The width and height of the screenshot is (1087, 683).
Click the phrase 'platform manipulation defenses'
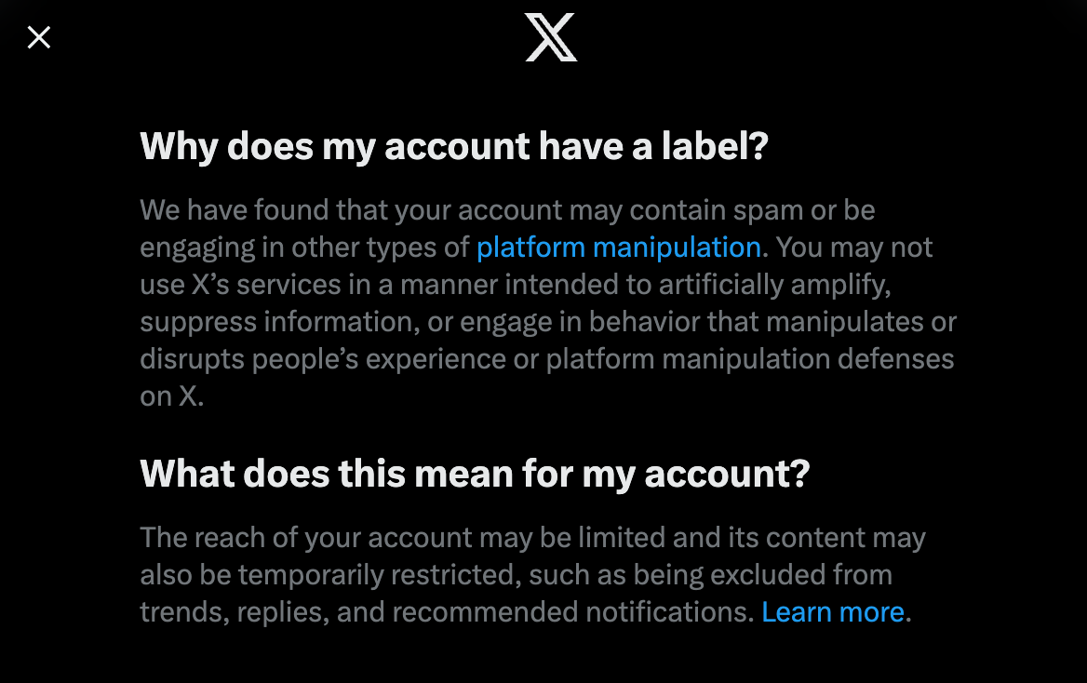[x=750, y=359]
